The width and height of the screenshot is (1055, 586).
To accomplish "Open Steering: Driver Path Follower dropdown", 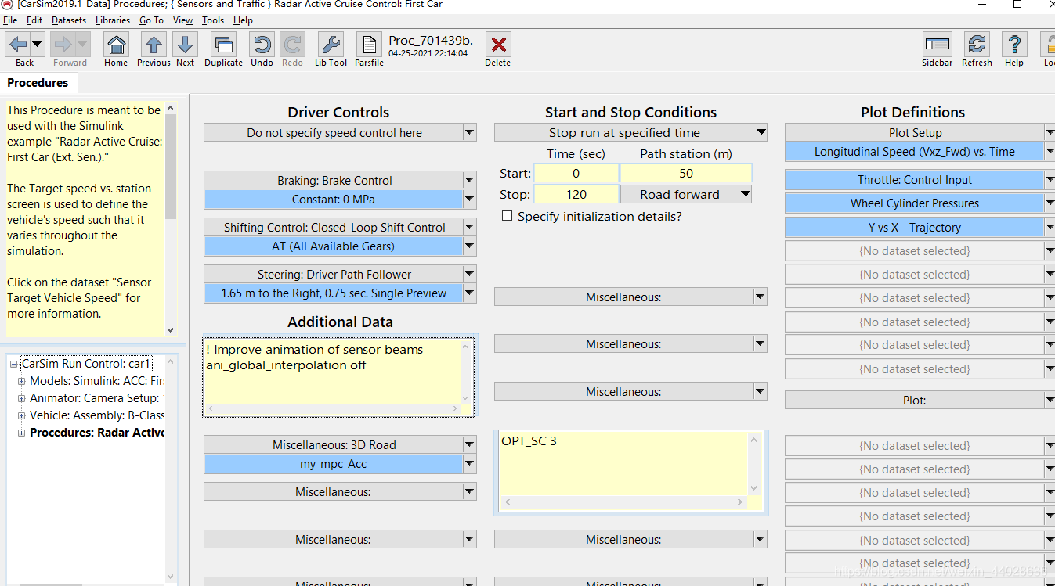I will (x=340, y=274).
